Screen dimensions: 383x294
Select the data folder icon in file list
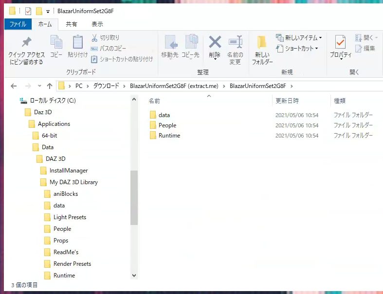[x=153, y=115]
